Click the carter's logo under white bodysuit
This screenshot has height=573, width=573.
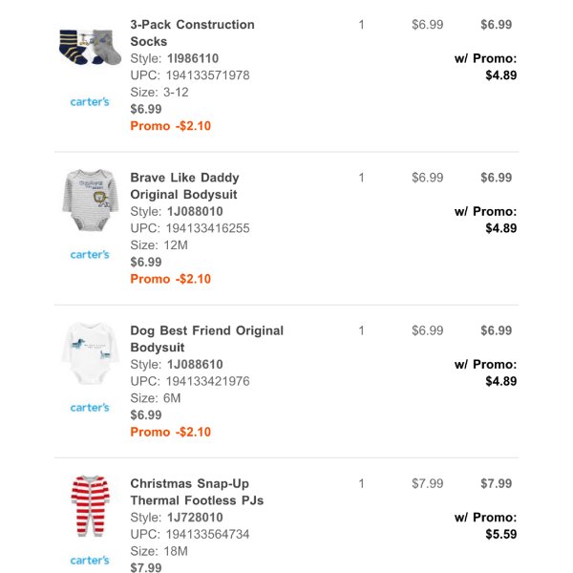click(90, 408)
